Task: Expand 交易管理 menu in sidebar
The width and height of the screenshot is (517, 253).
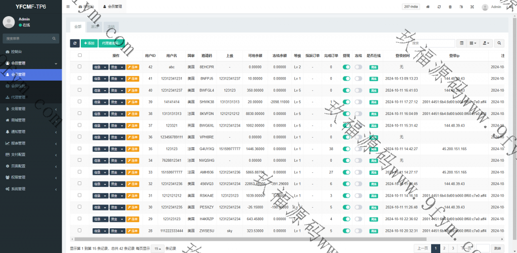Action: (x=31, y=109)
